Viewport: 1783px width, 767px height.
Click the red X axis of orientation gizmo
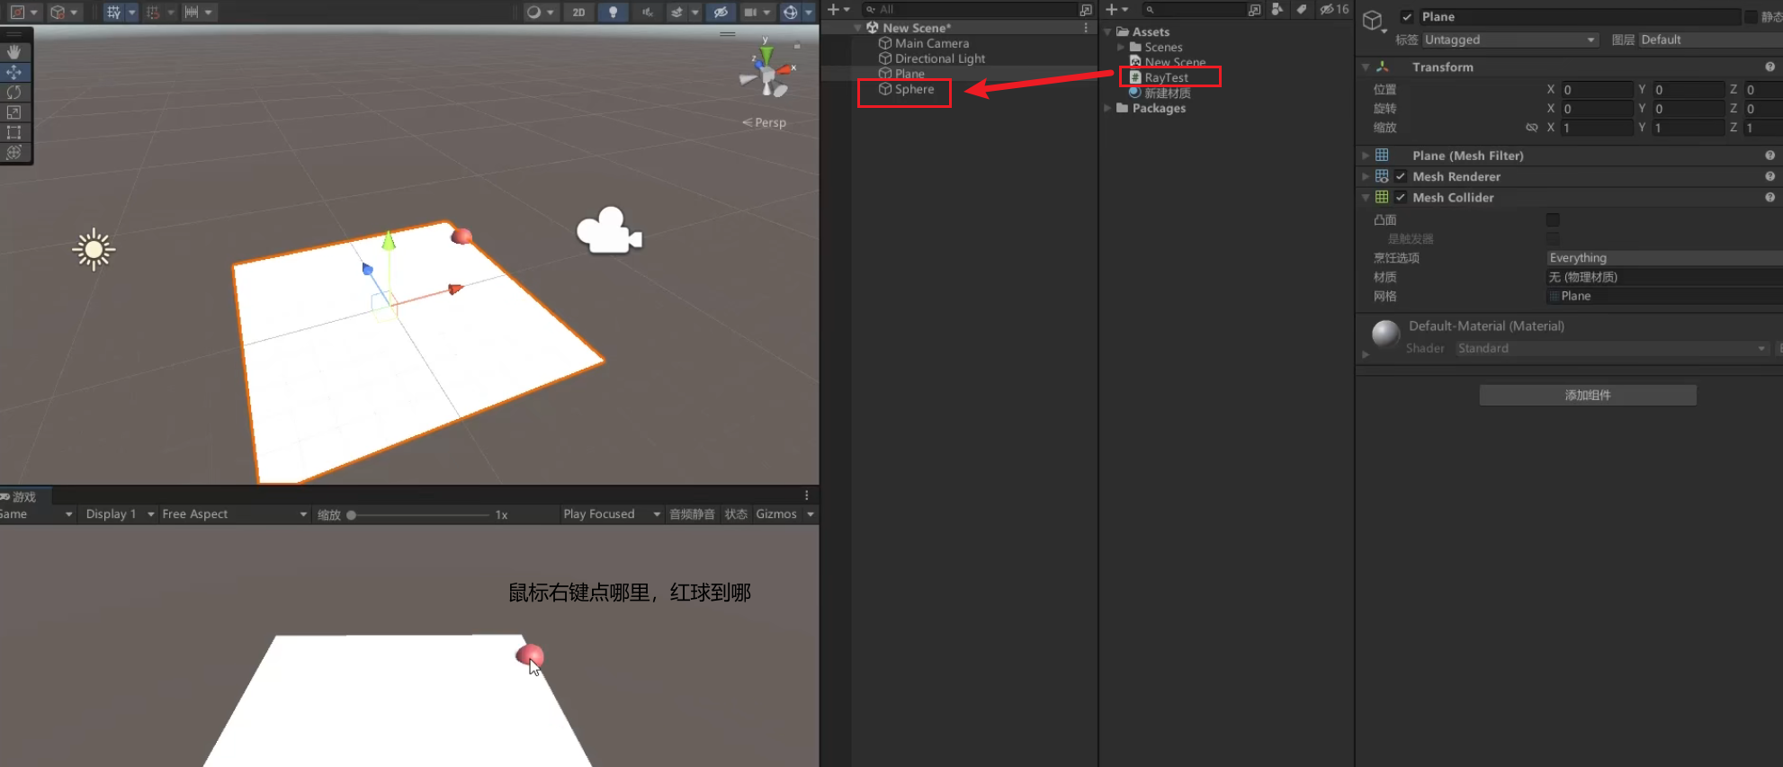[785, 68]
